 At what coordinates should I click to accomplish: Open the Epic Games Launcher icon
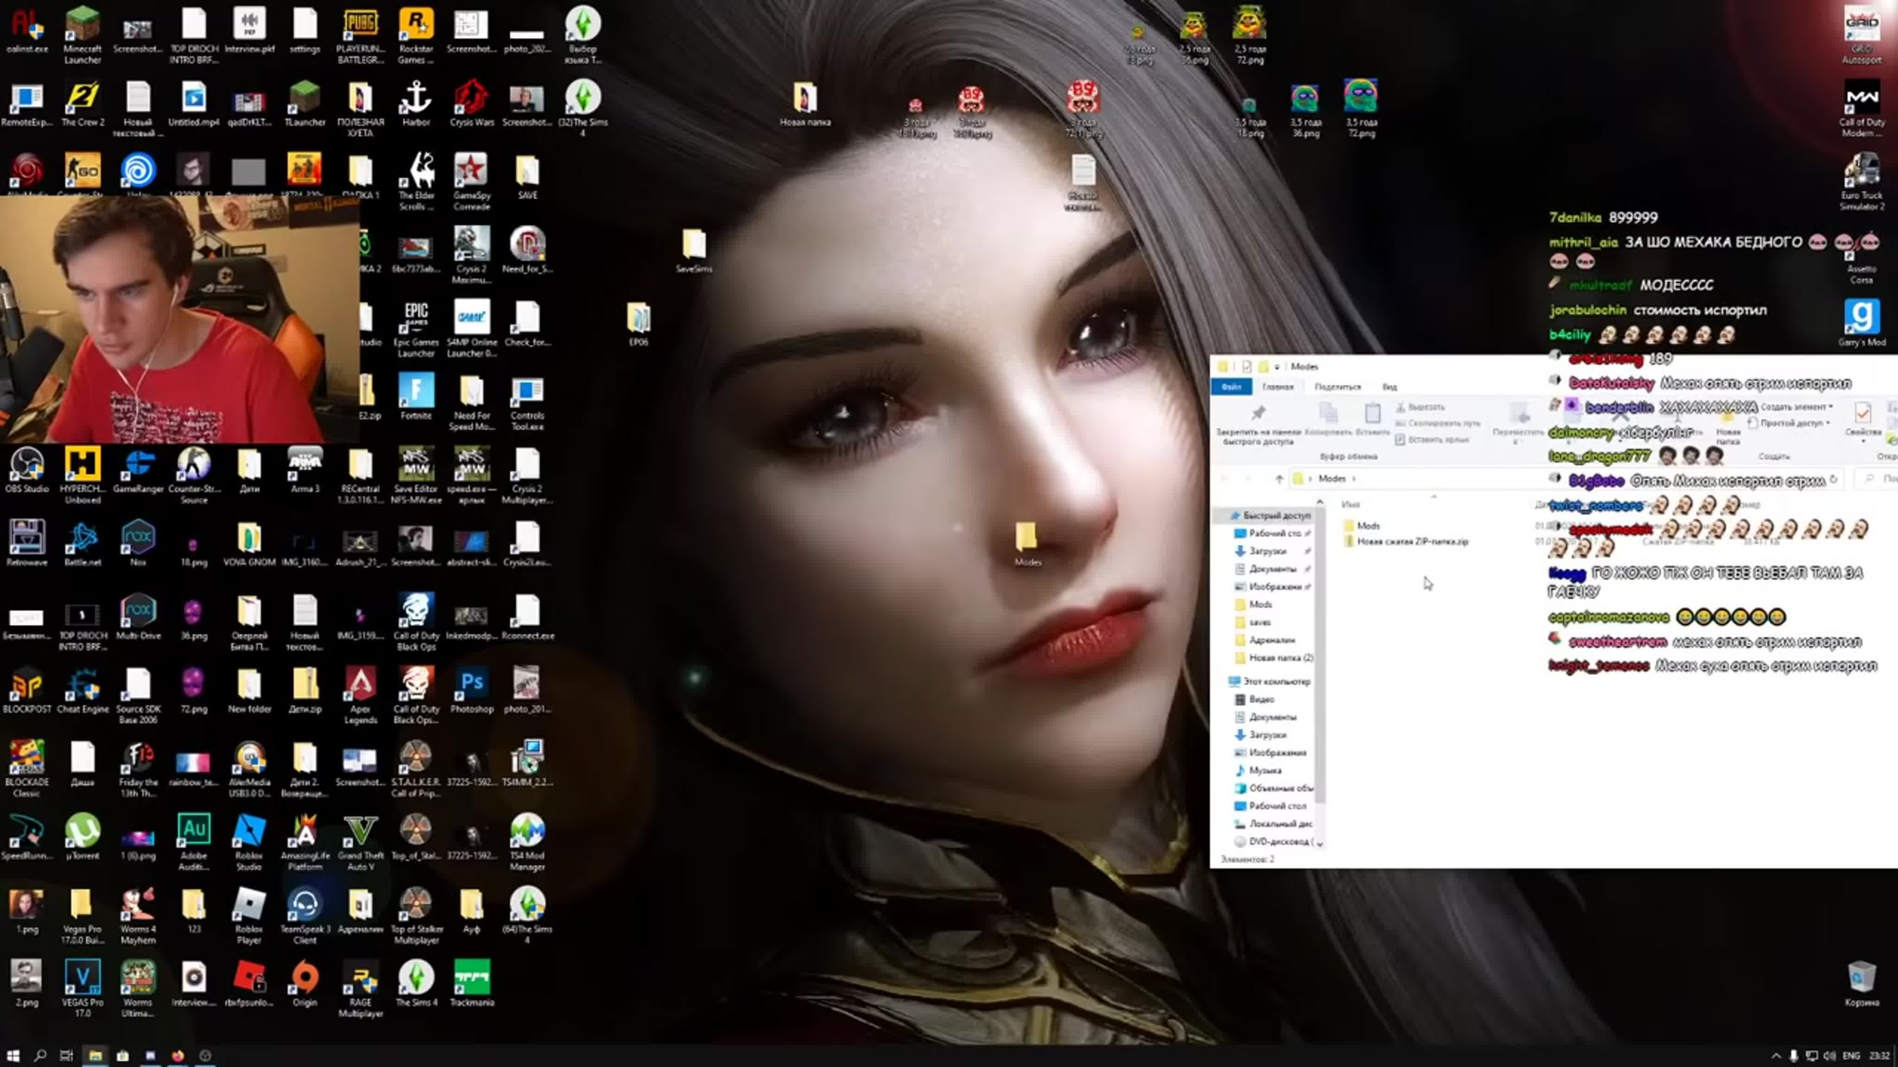tap(416, 330)
